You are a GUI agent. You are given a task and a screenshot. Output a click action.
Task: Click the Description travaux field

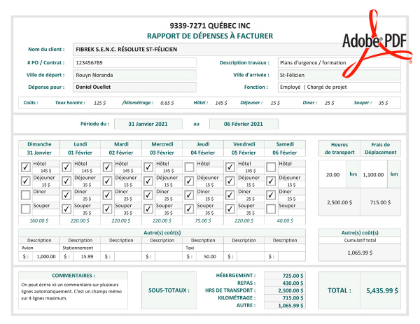point(339,62)
